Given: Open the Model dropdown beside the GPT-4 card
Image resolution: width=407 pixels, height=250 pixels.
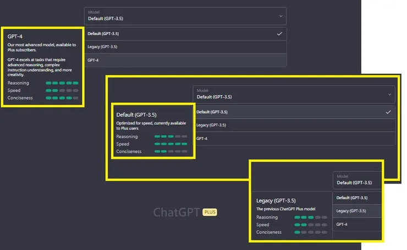Looking at the screenshot, I should pos(185,16).
